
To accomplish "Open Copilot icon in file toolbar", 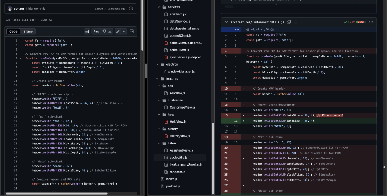I will [x=87, y=31].
